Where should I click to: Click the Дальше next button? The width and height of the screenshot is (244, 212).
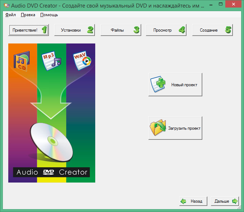(225, 201)
